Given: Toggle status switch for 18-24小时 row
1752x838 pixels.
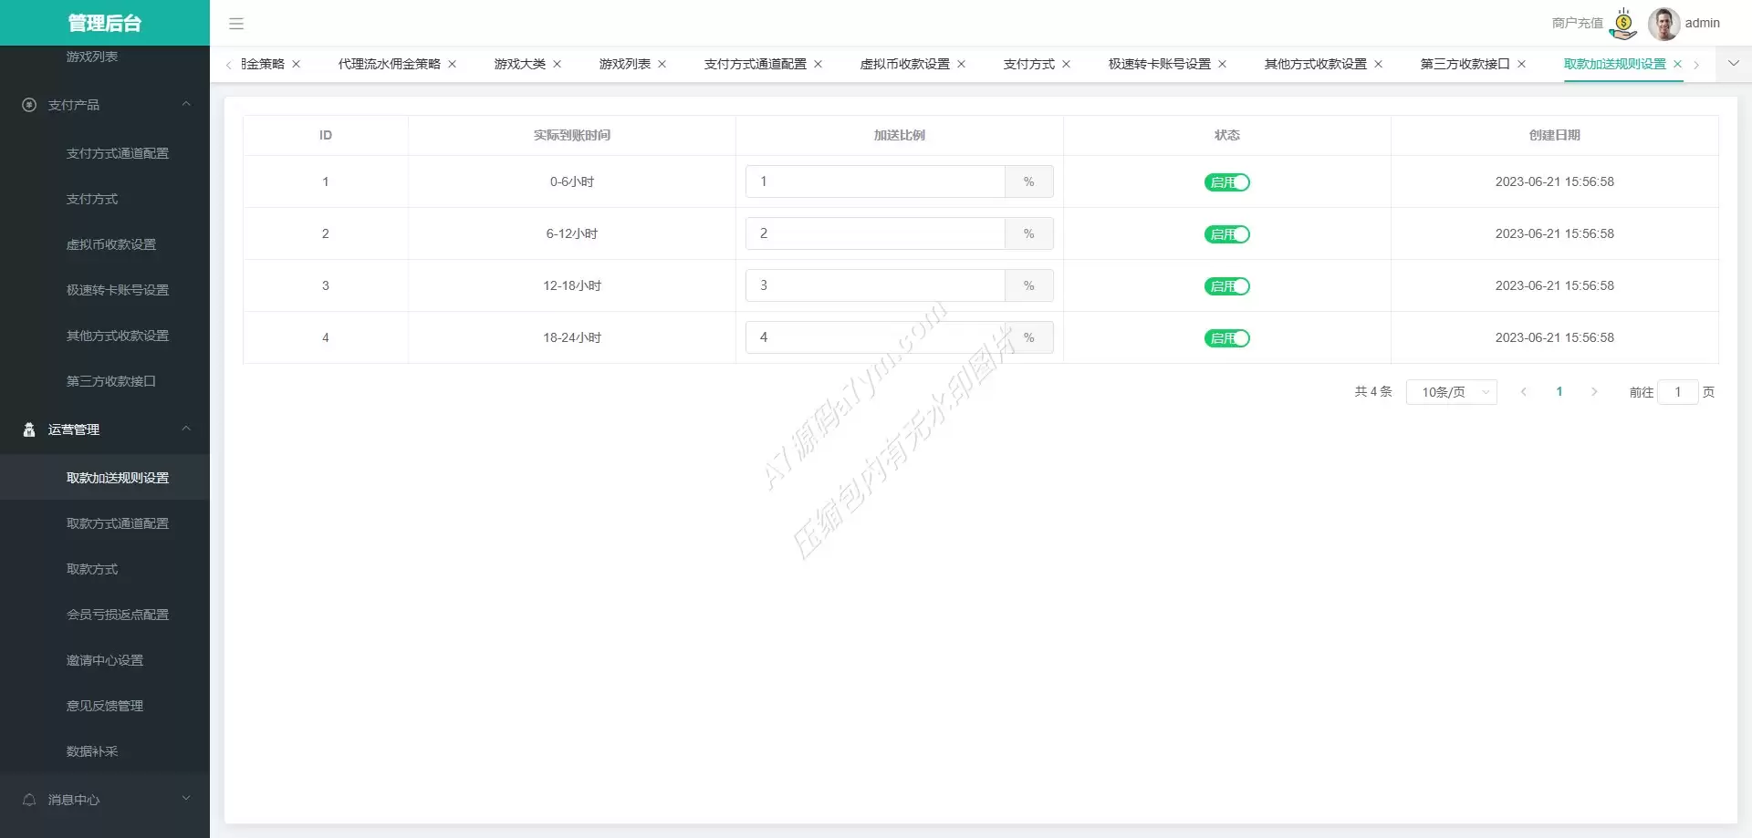Looking at the screenshot, I should click(x=1226, y=338).
